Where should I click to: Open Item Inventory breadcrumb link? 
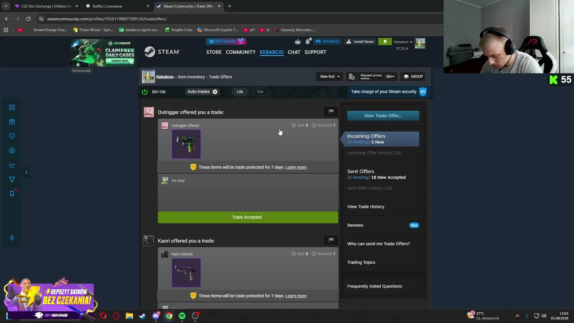click(191, 77)
